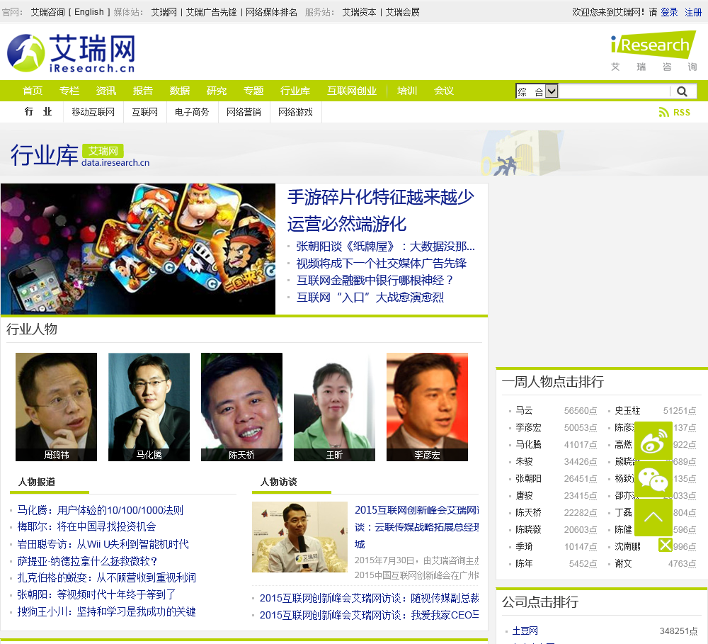Open 沈南鹏 in weekly people ranking
The image size is (708, 644).
(627, 546)
